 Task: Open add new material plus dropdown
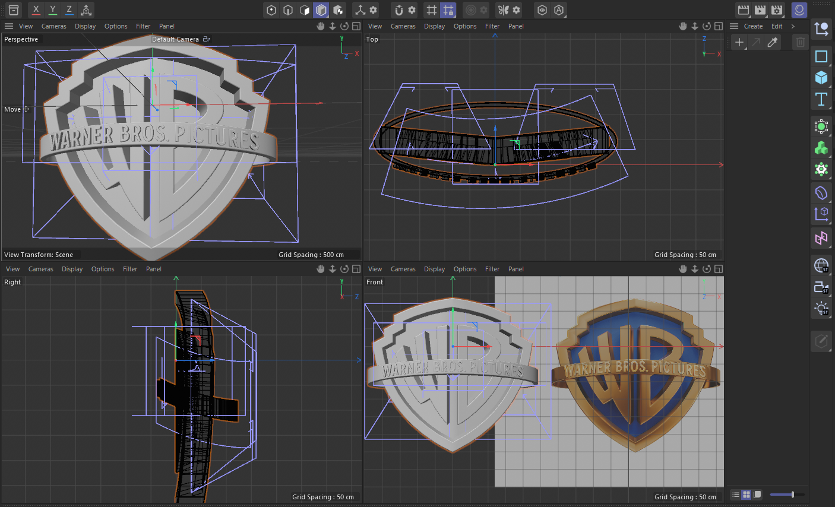(x=739, y=42)
